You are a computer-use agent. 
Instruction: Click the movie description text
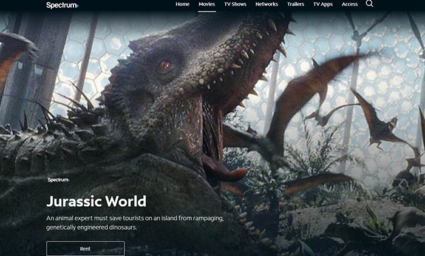tap(135, 223)
